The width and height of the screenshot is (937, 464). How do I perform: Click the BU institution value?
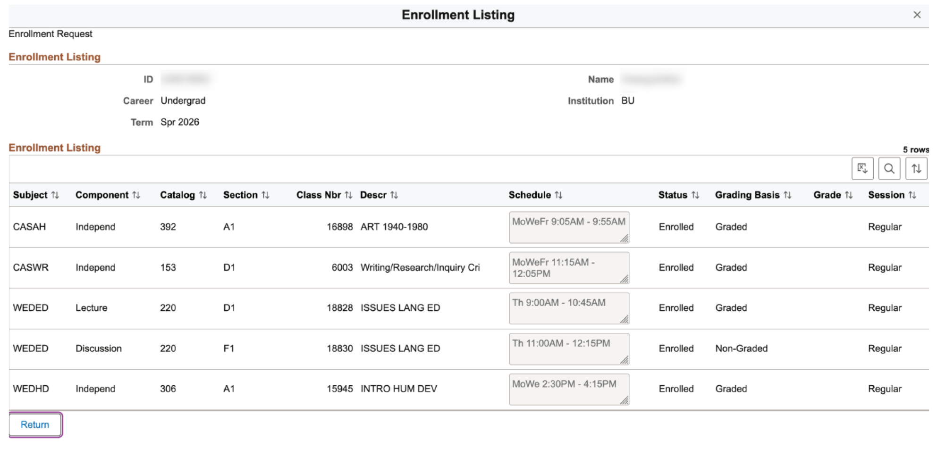pos(628,101)
